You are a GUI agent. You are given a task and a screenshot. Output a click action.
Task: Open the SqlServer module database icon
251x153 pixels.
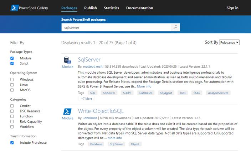67,60
